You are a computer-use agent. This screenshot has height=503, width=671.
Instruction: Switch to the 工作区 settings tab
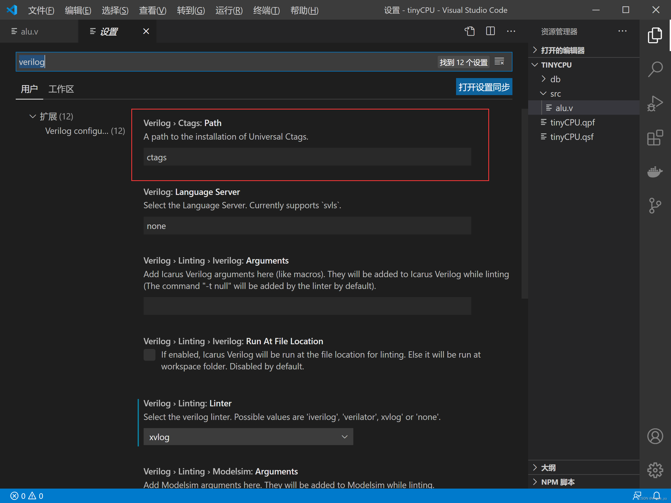[61, 89]
